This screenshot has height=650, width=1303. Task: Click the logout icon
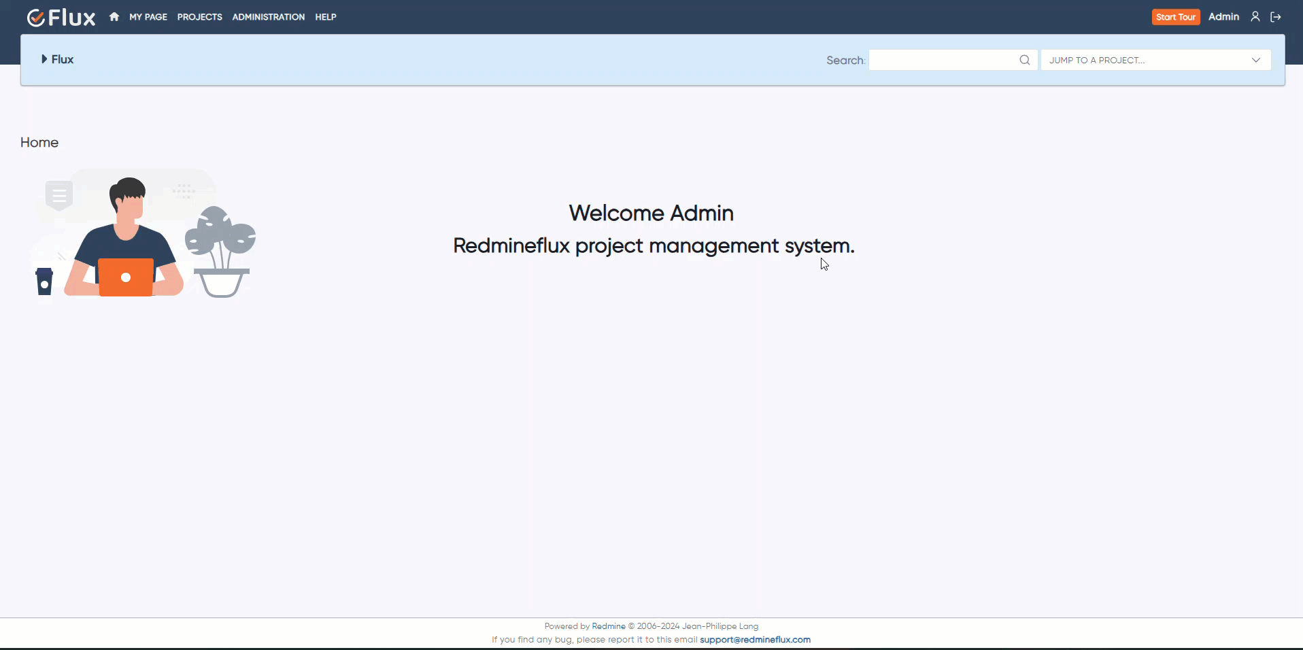1276,17
